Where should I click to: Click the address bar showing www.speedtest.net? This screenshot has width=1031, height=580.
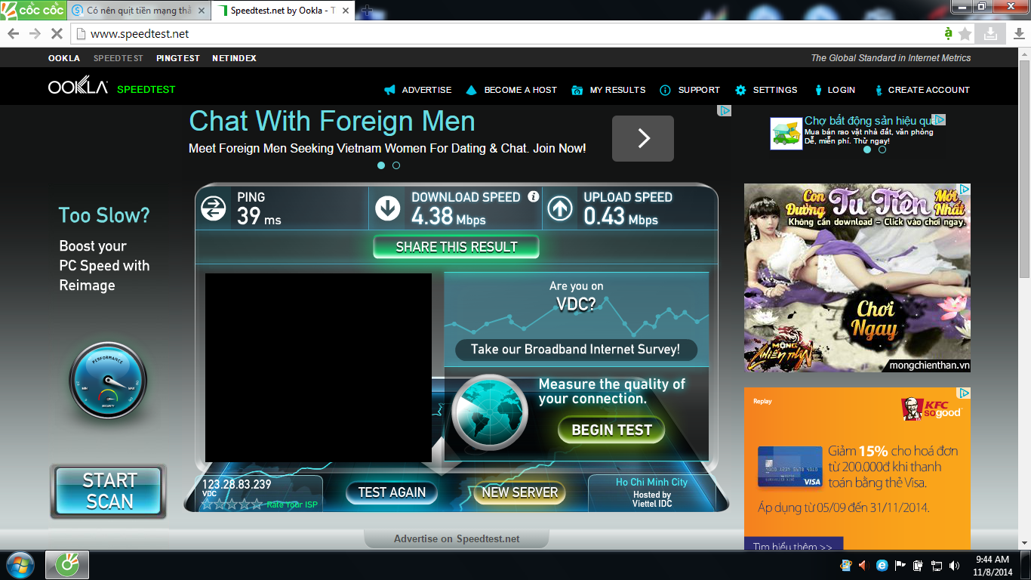pyautogui.click(x=506, y=34)
